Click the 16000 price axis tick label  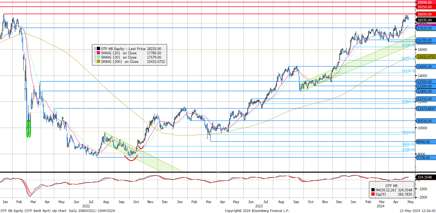tap(423, 50)
